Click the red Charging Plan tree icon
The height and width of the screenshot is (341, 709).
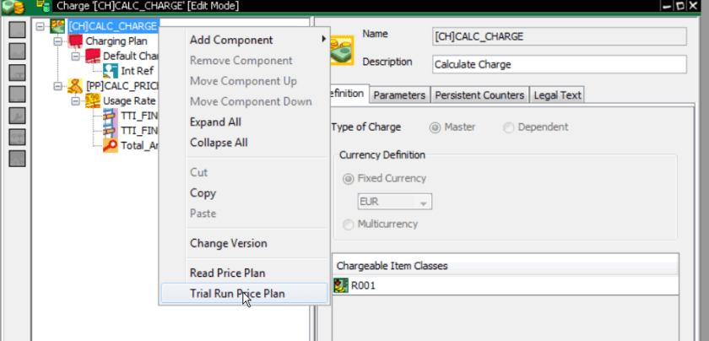[x=75, y=41]
